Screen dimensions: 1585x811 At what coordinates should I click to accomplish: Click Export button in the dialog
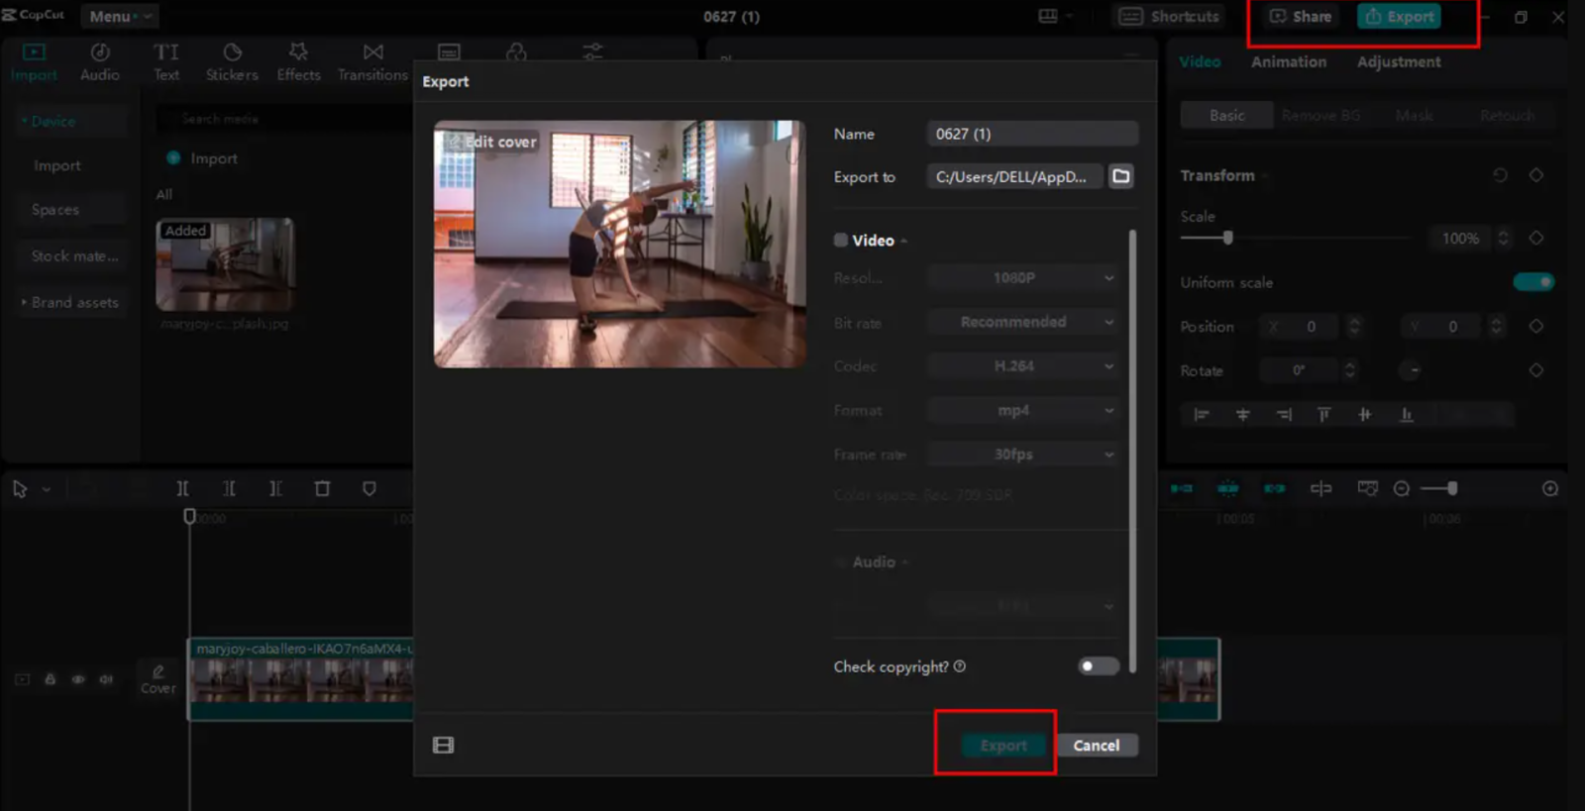(1004, 745)
